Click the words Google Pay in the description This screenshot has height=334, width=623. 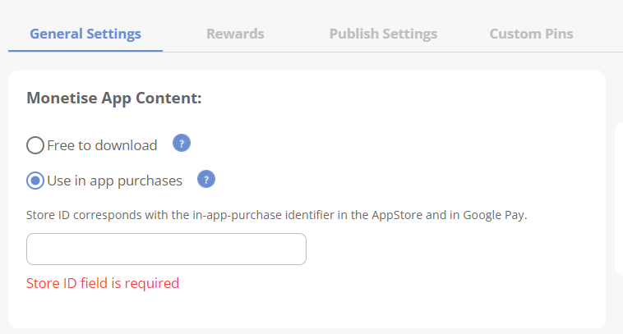494,215
